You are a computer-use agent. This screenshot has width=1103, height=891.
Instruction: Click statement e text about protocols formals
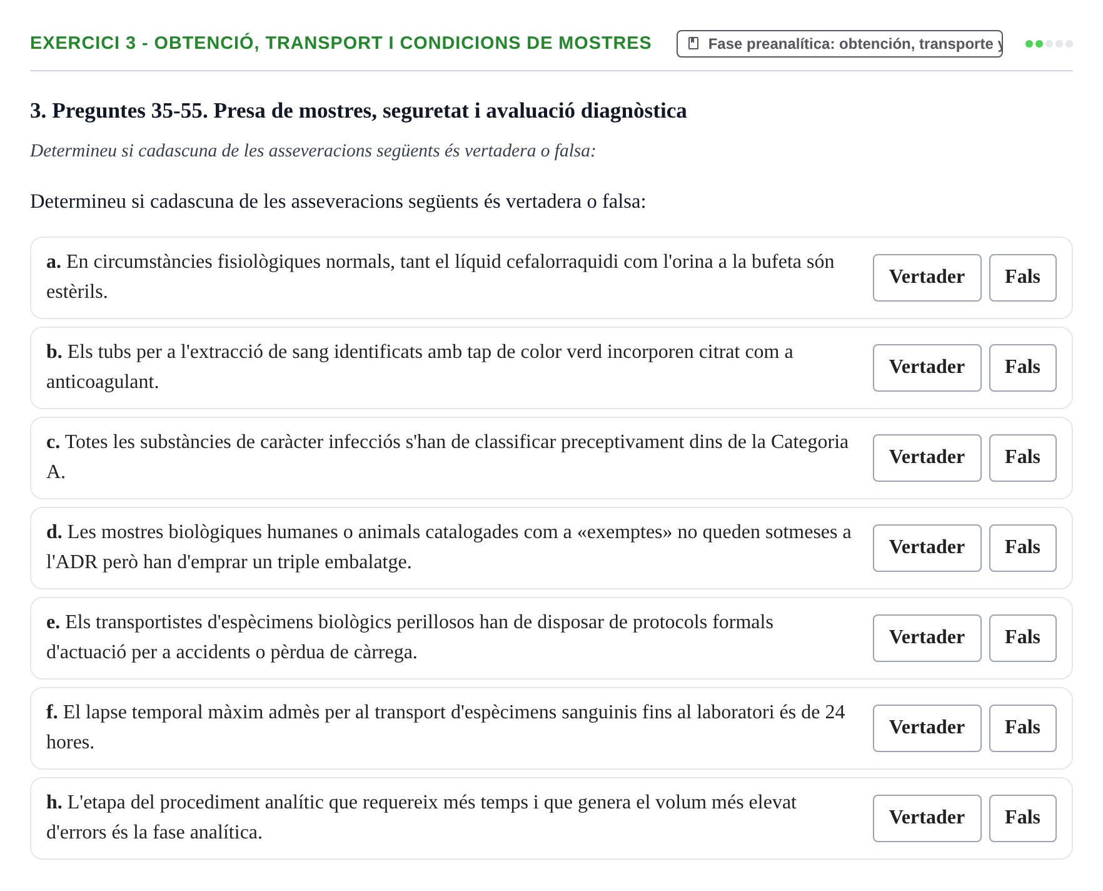[x=410, y=637]
